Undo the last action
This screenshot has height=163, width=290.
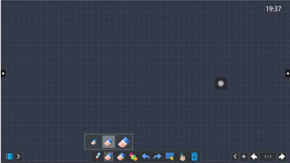(x=146, y=156)
